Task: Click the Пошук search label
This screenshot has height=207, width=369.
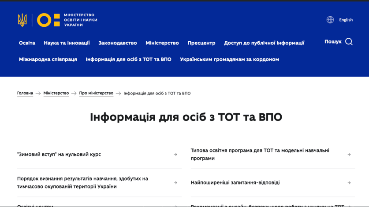Action: 333,42
